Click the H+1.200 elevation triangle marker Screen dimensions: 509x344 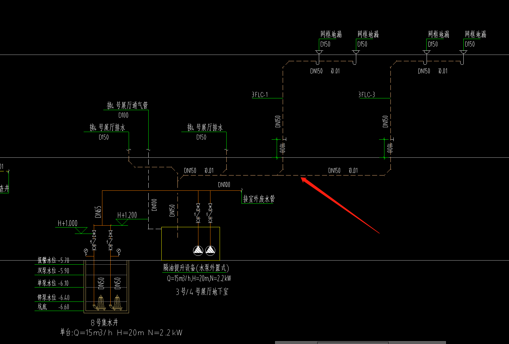pyautogui.click(x=122, y=222)
